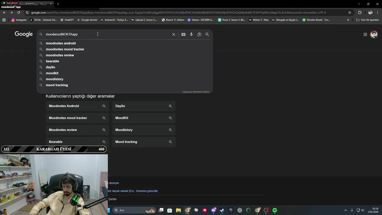The width and height of the screenshot is (382, 215).
Task: Go to Google home via logo
Action: (24, 34)
